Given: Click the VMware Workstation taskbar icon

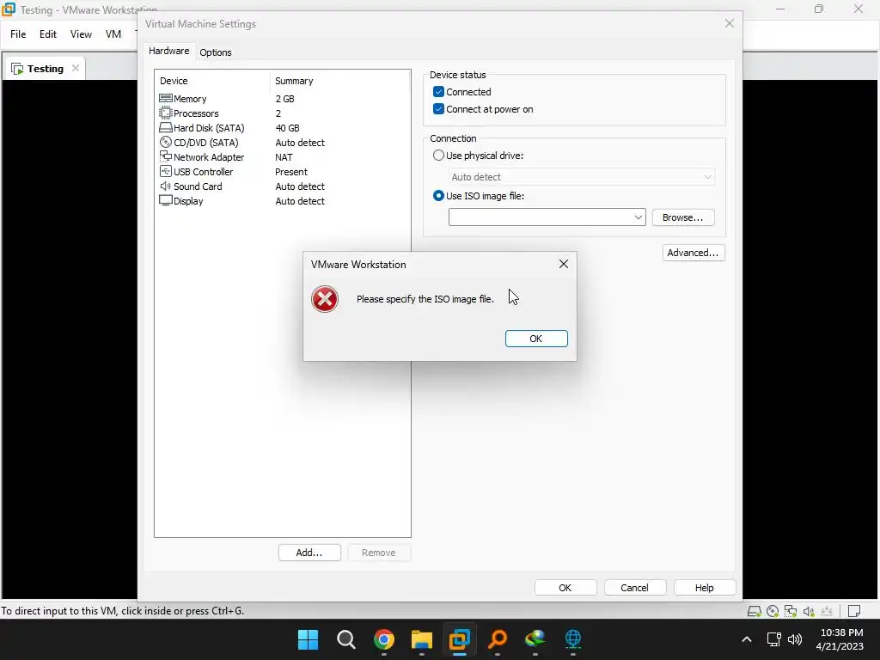Looking at the screenshot, I should pyautogui.click(x=459, y=639).
